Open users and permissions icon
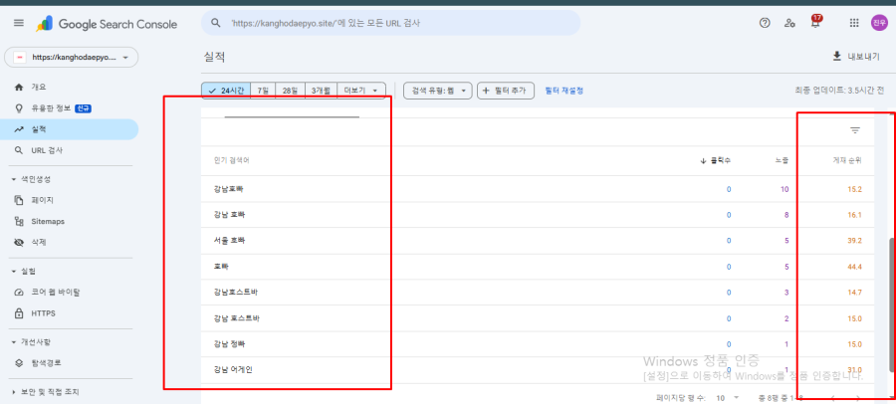Viewport: 896px width, 404px height. pos(790,23)
